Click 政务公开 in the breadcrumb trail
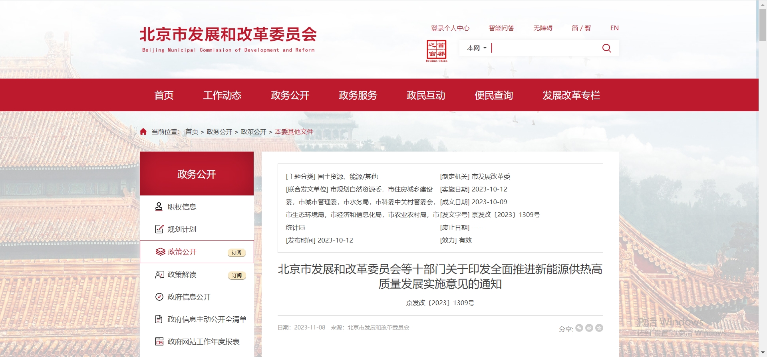Viewport: 767px width, 357px height. click(219, 132)
